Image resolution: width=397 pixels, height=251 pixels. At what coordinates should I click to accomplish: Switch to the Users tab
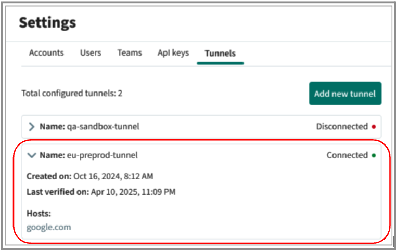91,53
